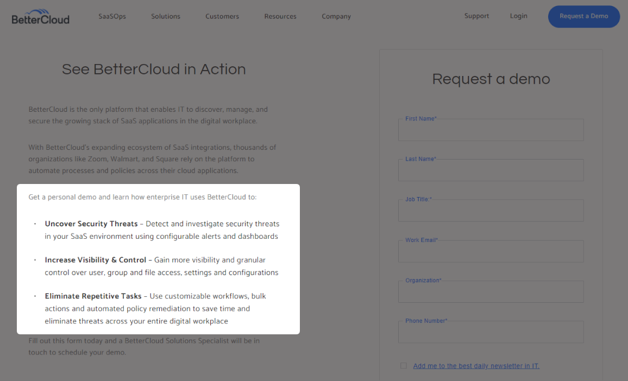628x381 pixels.
Task: Click the Login link
Action: [x=518, y=16]
